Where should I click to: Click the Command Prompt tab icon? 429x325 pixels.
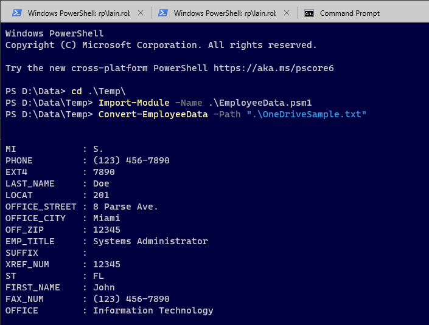pos(309,13)
